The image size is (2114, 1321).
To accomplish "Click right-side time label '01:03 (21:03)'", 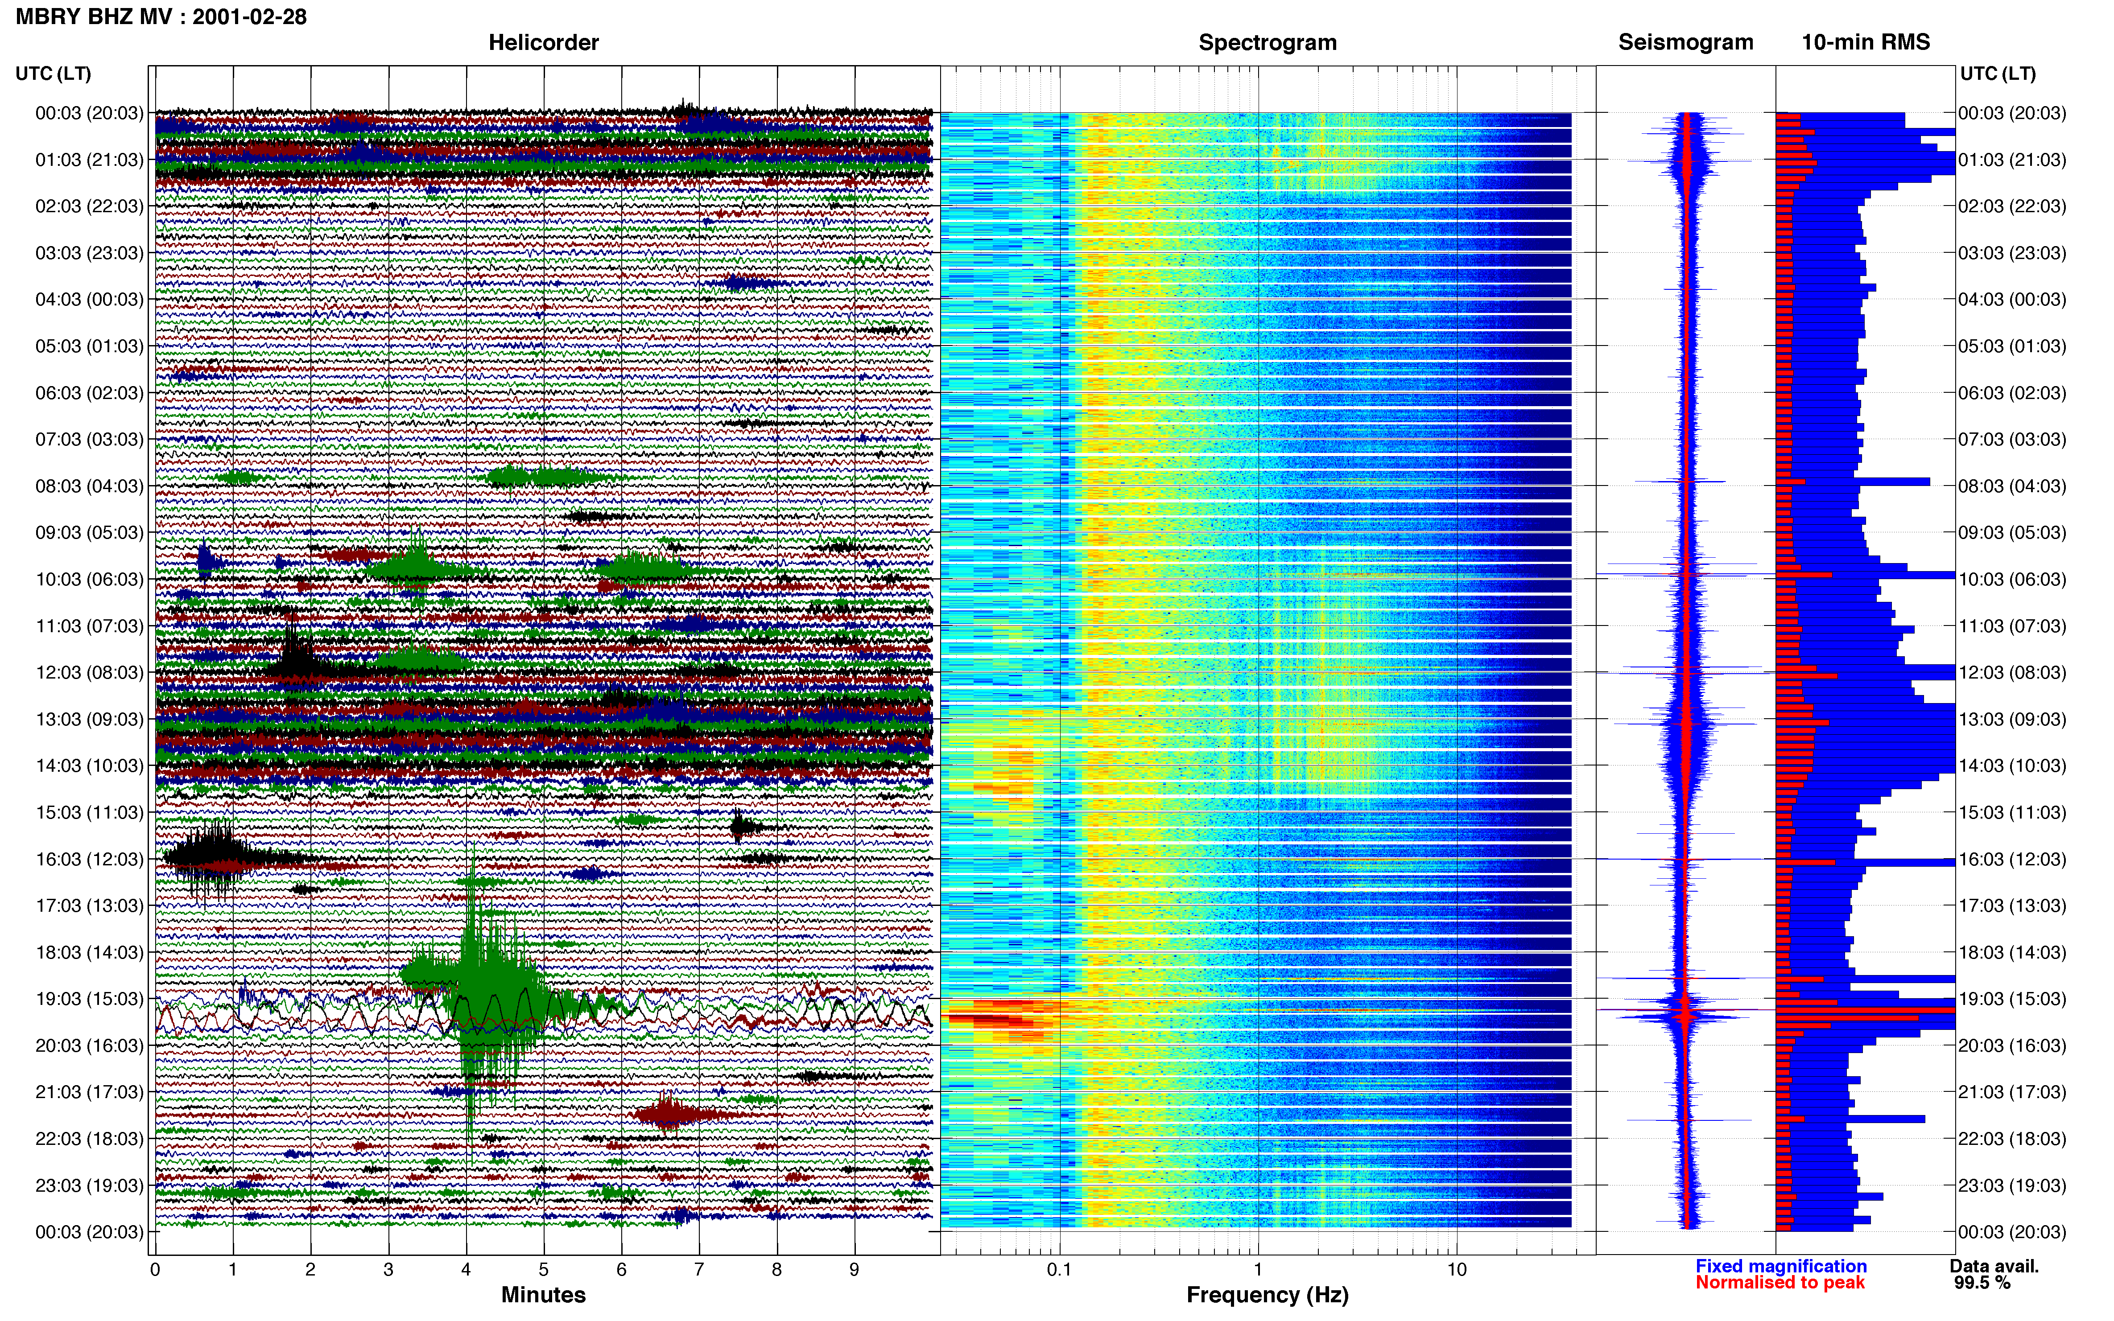I will click(x=2012, y=160).
